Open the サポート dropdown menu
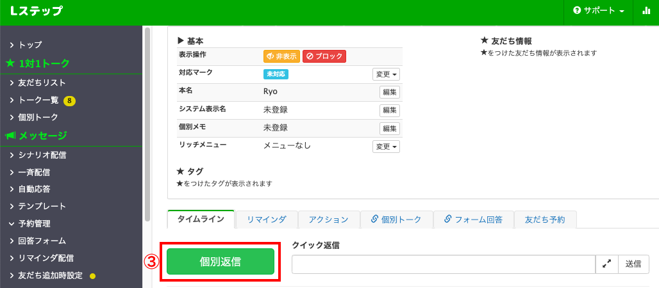Screen dimensions: 659x288 click(599, 12)
